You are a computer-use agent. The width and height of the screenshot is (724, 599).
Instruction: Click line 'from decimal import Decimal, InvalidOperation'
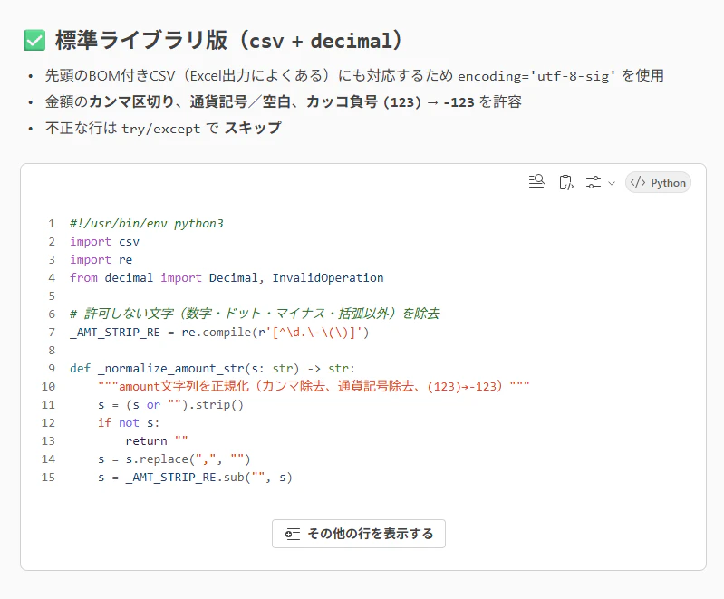click(227, 277)
